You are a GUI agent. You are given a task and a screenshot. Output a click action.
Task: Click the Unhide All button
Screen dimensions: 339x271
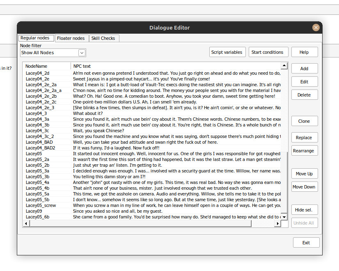click(x=305, y=223)
